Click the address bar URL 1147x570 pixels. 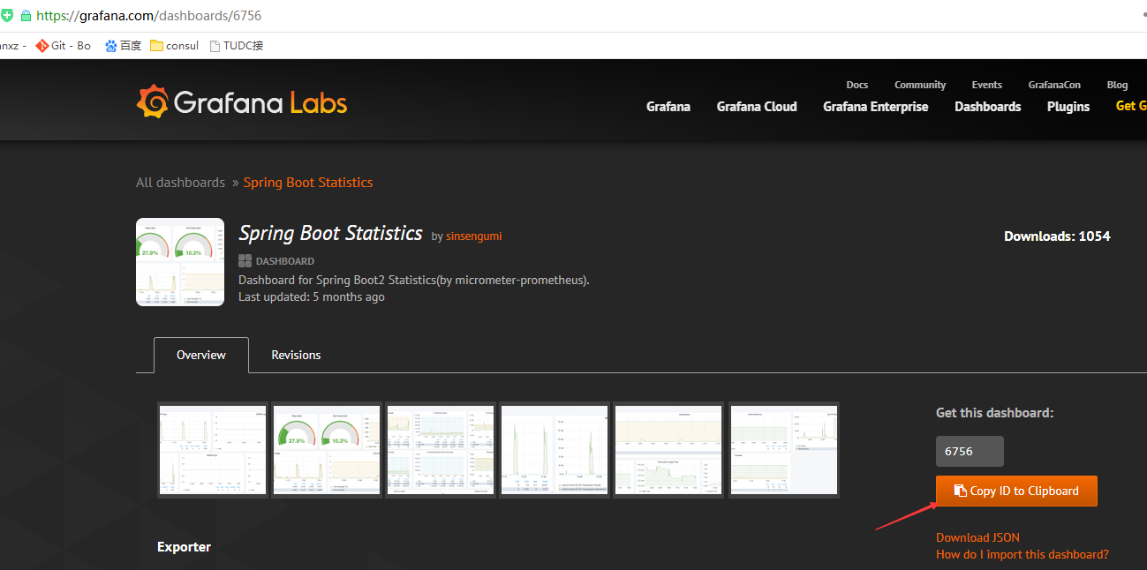148,16
